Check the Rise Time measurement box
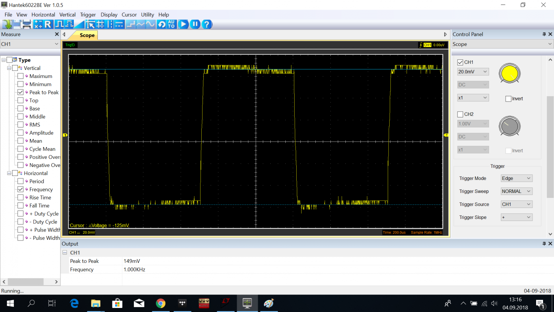 (x=20, y=197)
